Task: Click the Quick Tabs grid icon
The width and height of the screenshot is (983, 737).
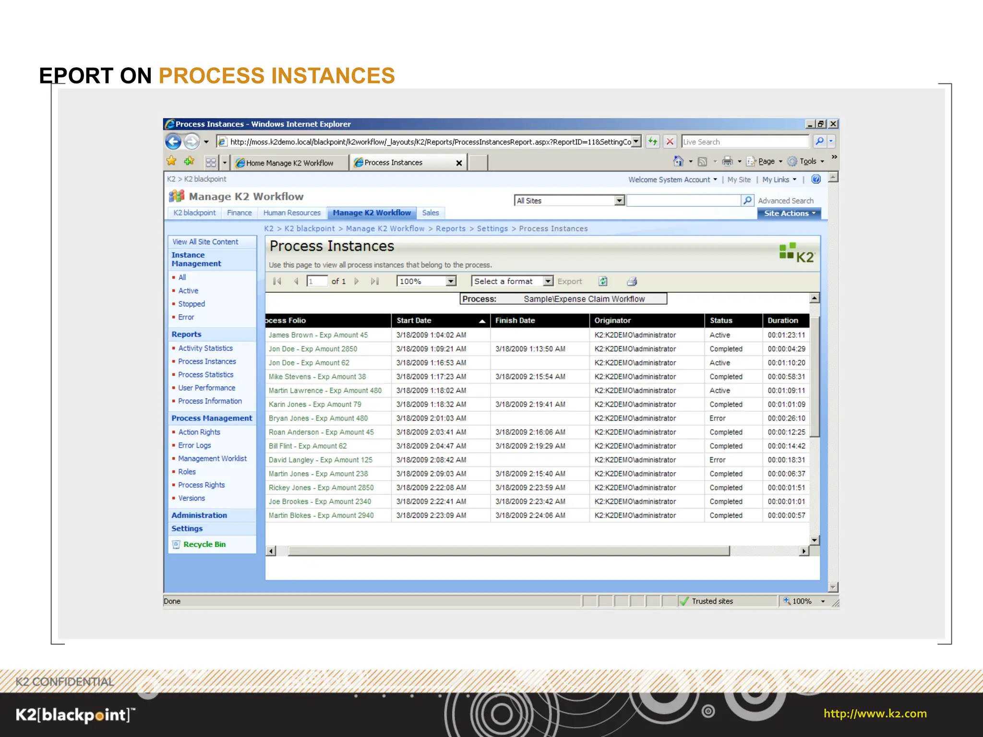Action: click(211, 163)
